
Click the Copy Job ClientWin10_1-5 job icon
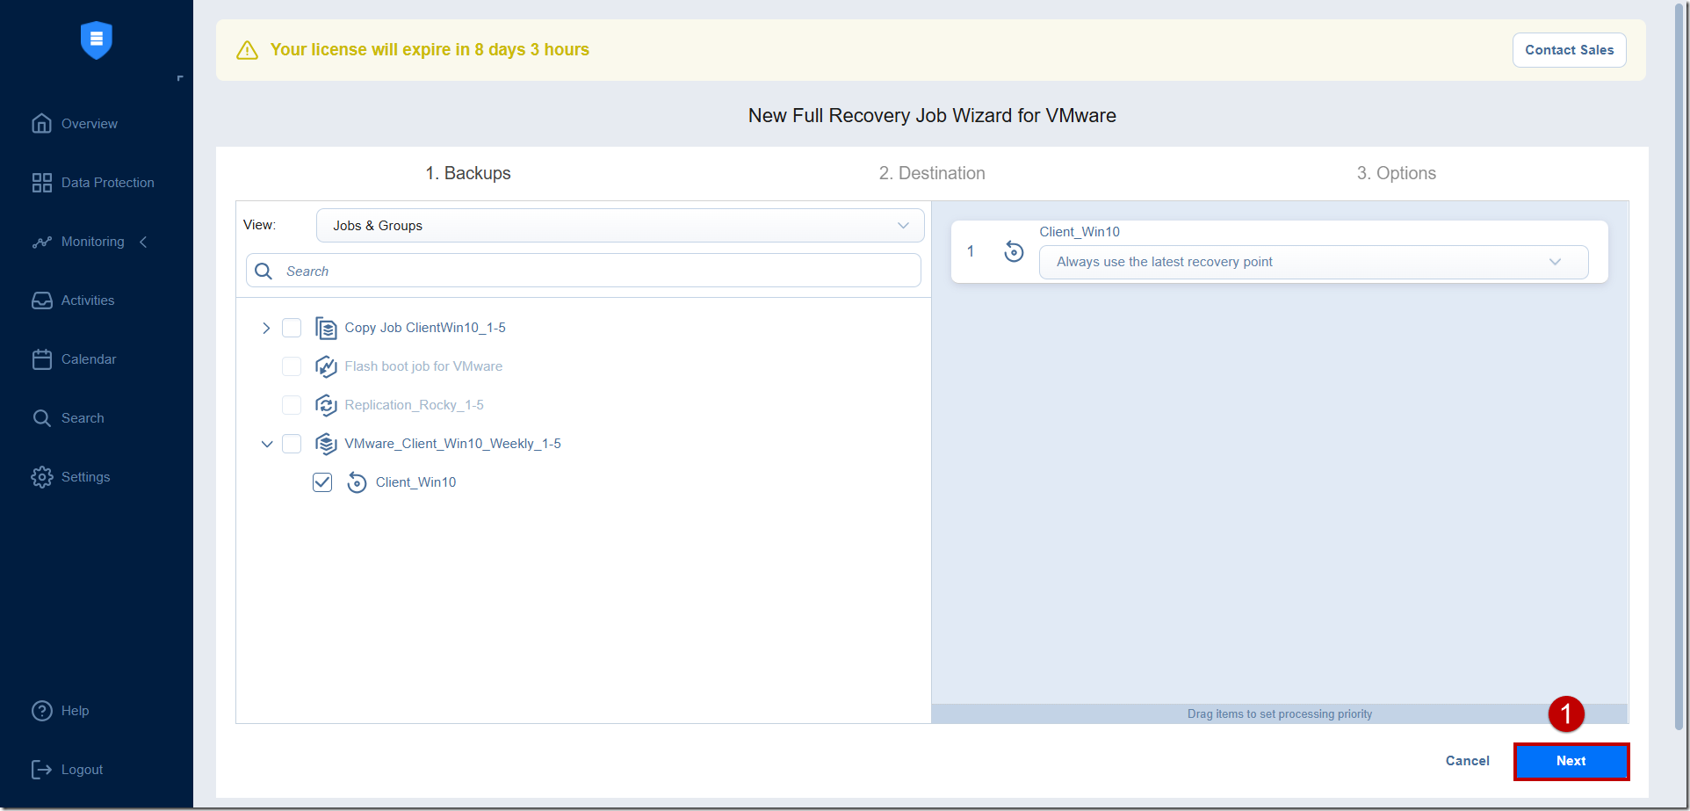point(326,328)
